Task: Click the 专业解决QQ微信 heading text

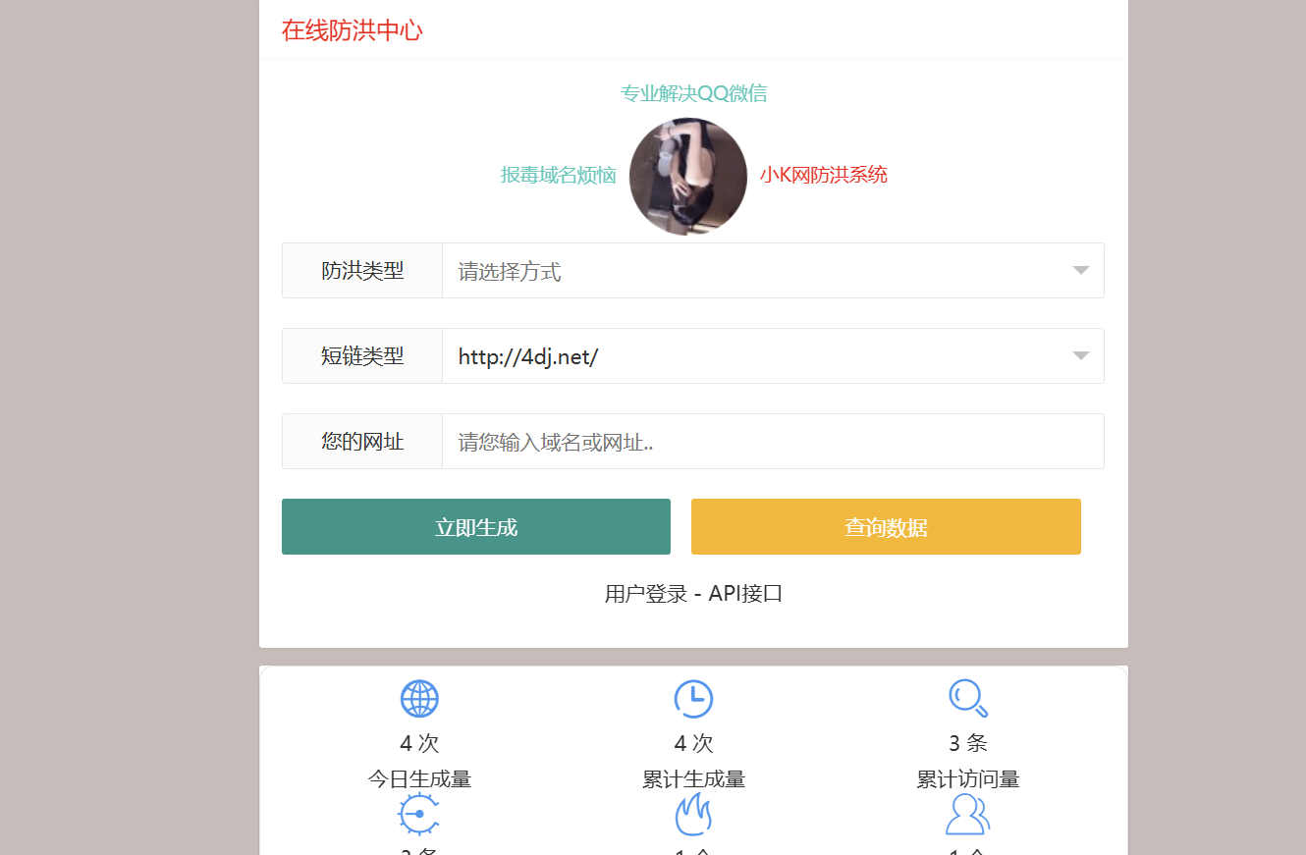Action: pos(693,93)
